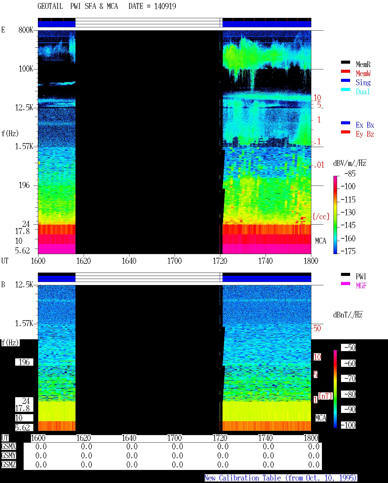Image resolution: width=388 pixels, height=483 pixels.
Task: Open the New Calibration Table link
Action: click(281, 478)
